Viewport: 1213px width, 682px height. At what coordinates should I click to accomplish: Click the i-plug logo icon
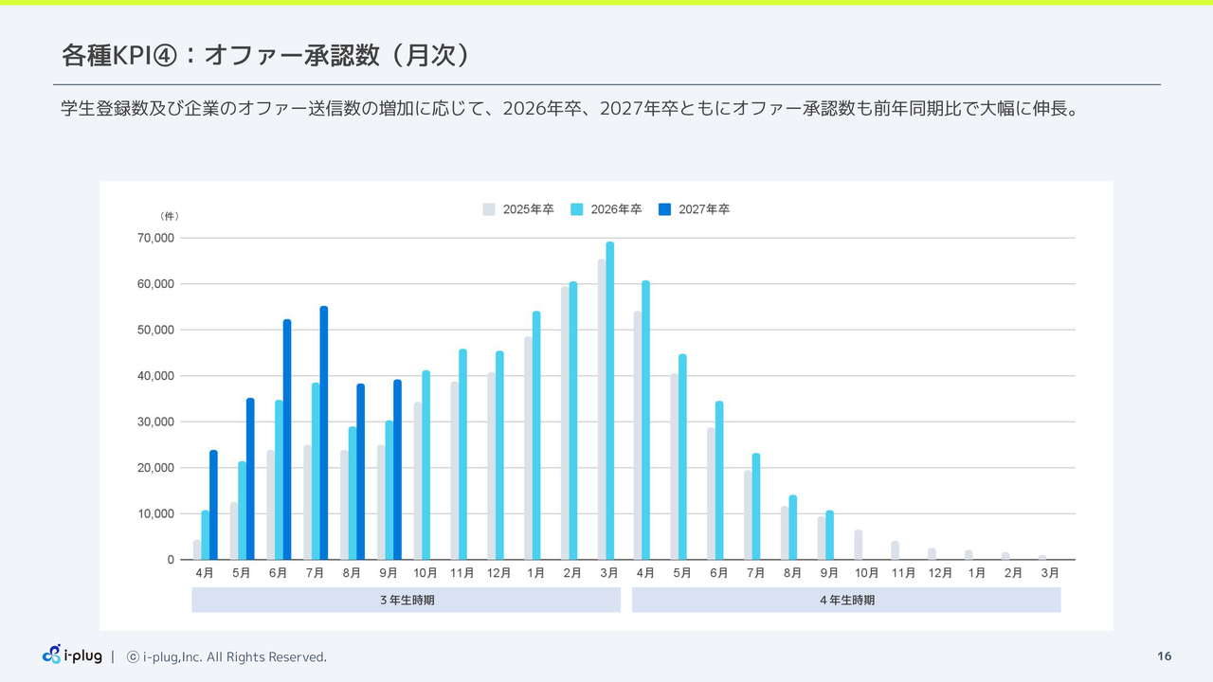pyautogui.click(x=52, y=655)
